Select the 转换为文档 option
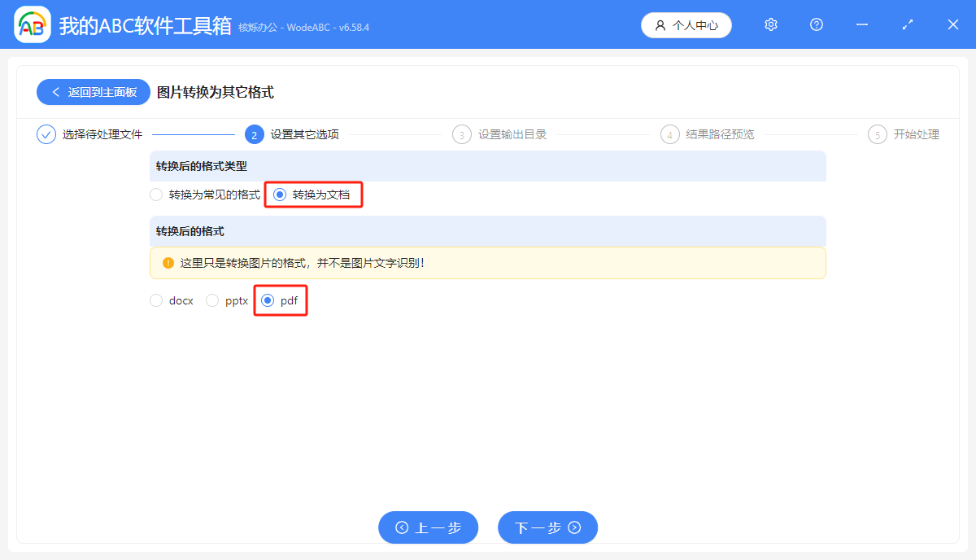Screen dimensions: 976x560 point(278,195)
